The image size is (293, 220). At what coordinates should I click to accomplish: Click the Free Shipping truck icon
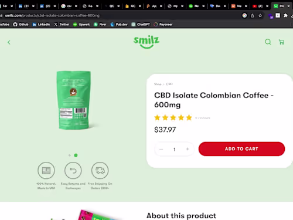(x=100, y=170)
